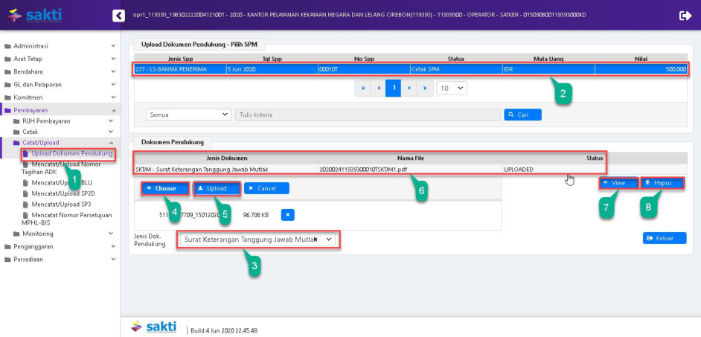
Task: Collapse the sidebar using the back arrow icon
Action: 118,16
